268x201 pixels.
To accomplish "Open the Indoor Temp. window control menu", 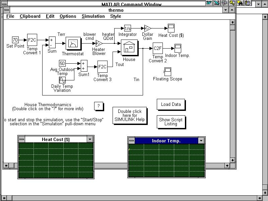I will [x=131, y=141].
